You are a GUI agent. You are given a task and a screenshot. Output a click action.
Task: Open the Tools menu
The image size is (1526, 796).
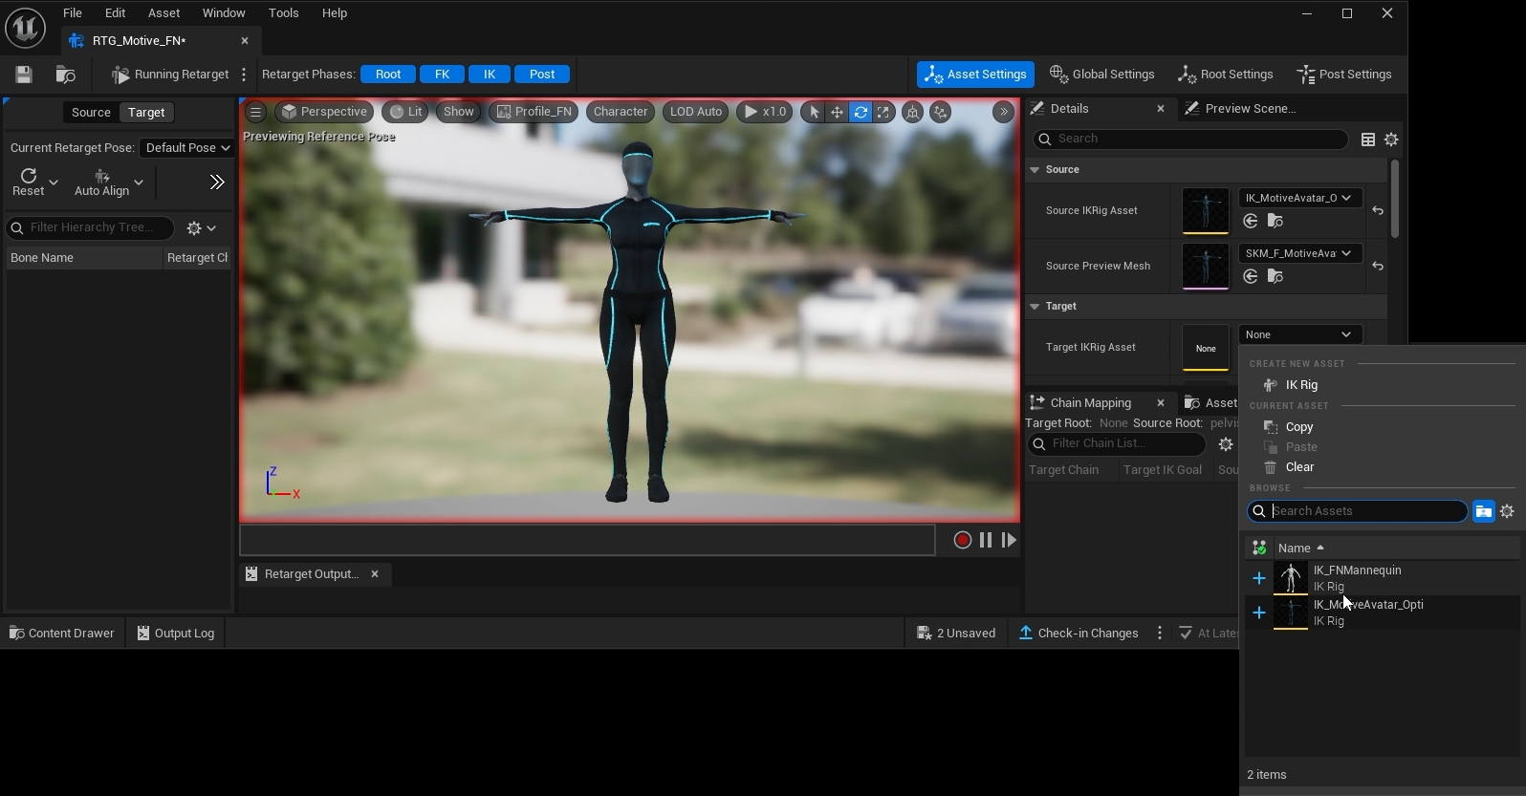coord(283,13)
